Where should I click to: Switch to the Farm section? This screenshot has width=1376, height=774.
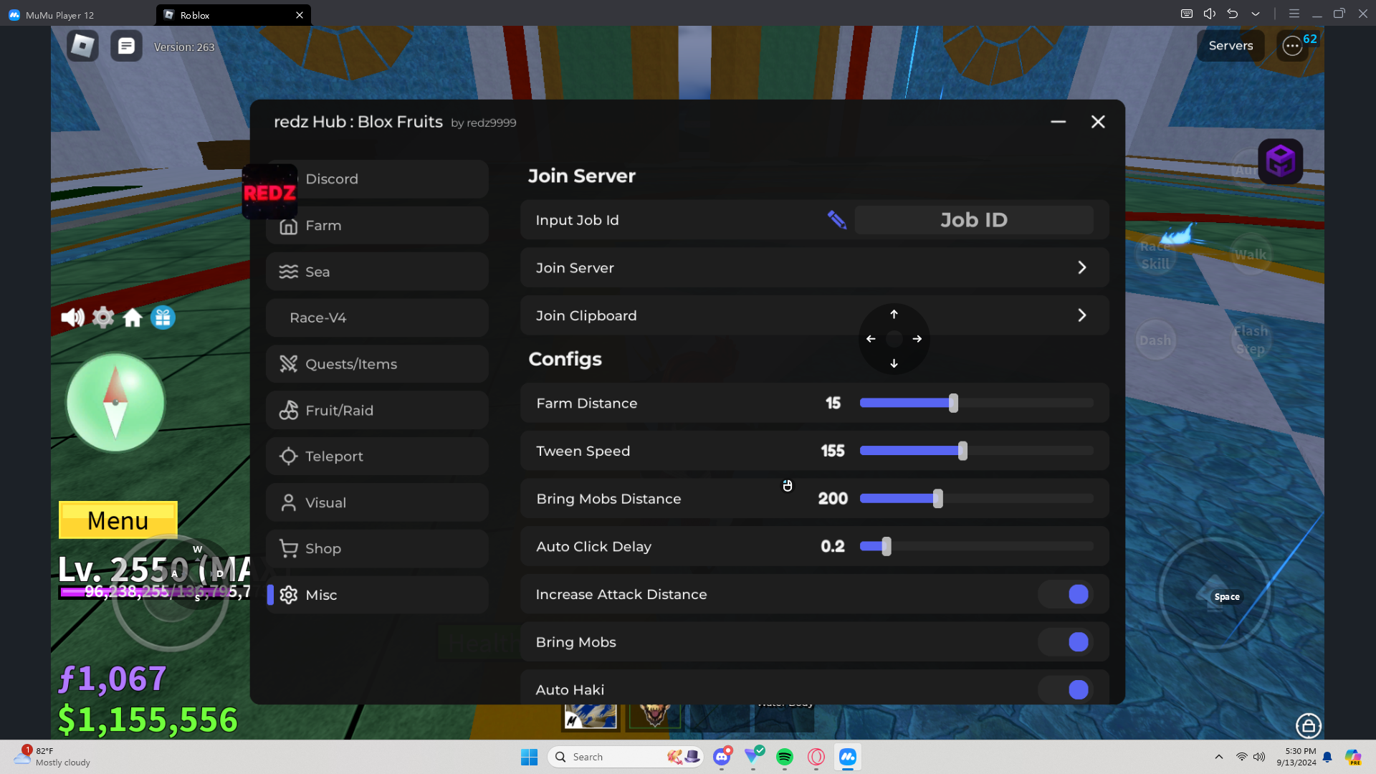tap(378, 226)
